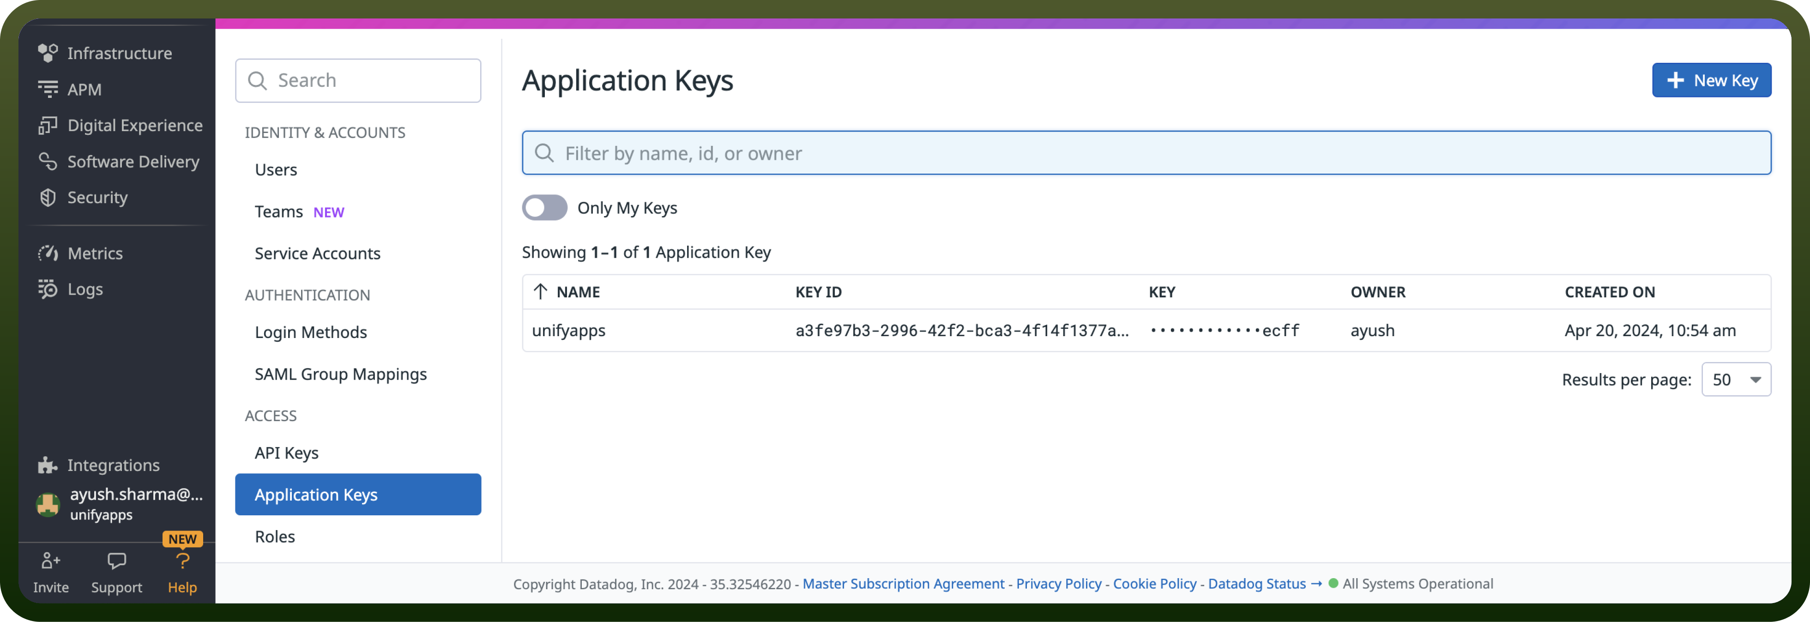Open Master Subscription Agreement link

[904, 583]
